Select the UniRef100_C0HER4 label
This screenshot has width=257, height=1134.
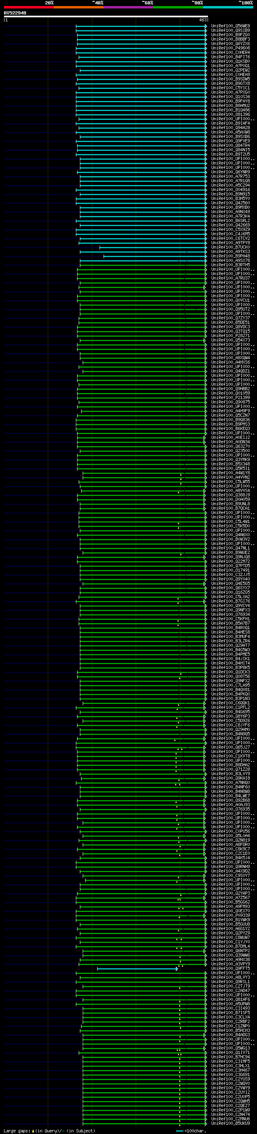[230, 52]
